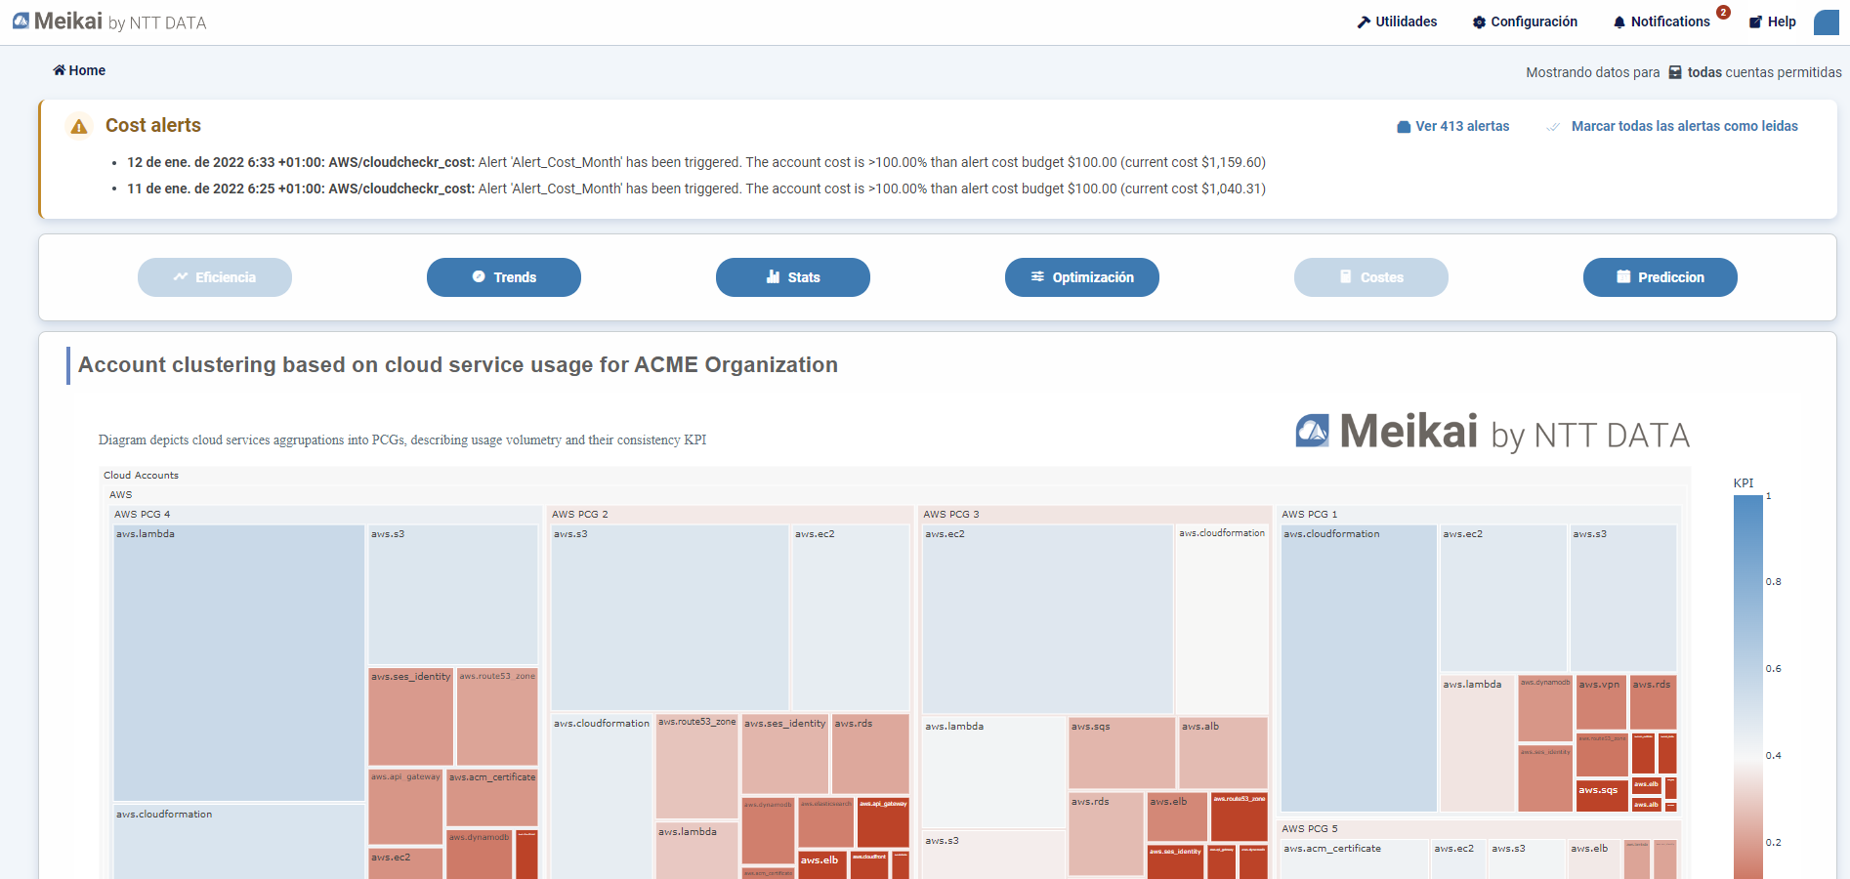Click aws.ec2 tile in AWS PCG 3
The image size is (1850, 879).
coord(1048,619)
